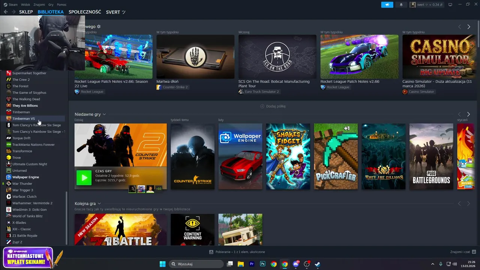Open the Wallpaper Engine cover
480x270 pixels.
pos(240,156)
